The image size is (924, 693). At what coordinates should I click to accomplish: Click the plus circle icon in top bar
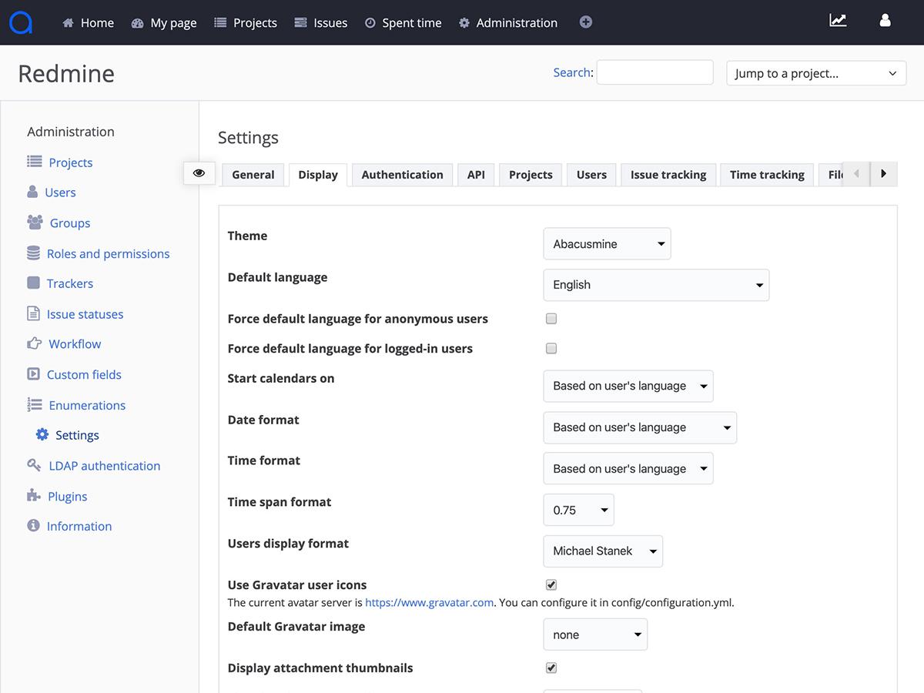(x=586, y=22)
